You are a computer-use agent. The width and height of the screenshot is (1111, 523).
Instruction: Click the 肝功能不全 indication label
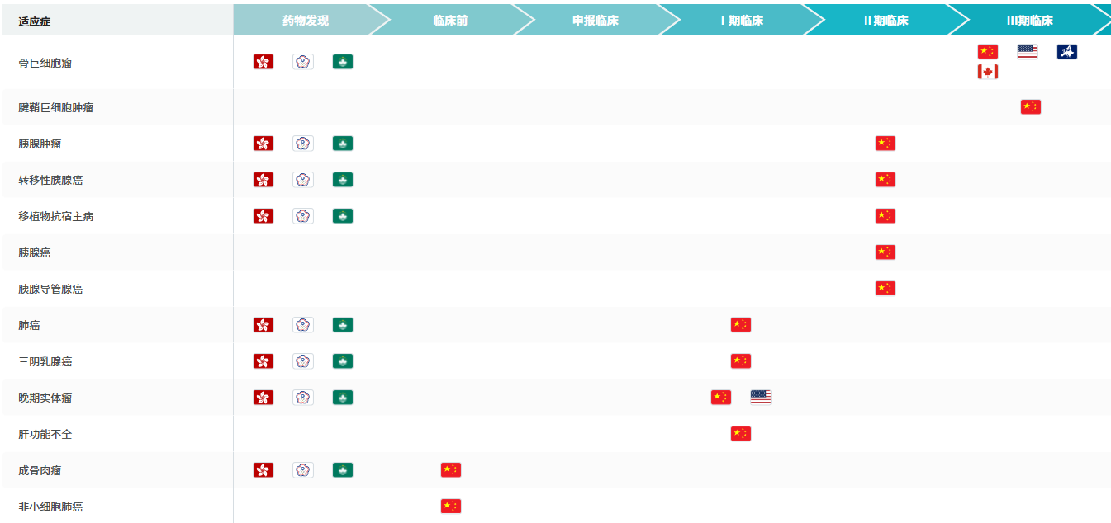pos(45,435)
